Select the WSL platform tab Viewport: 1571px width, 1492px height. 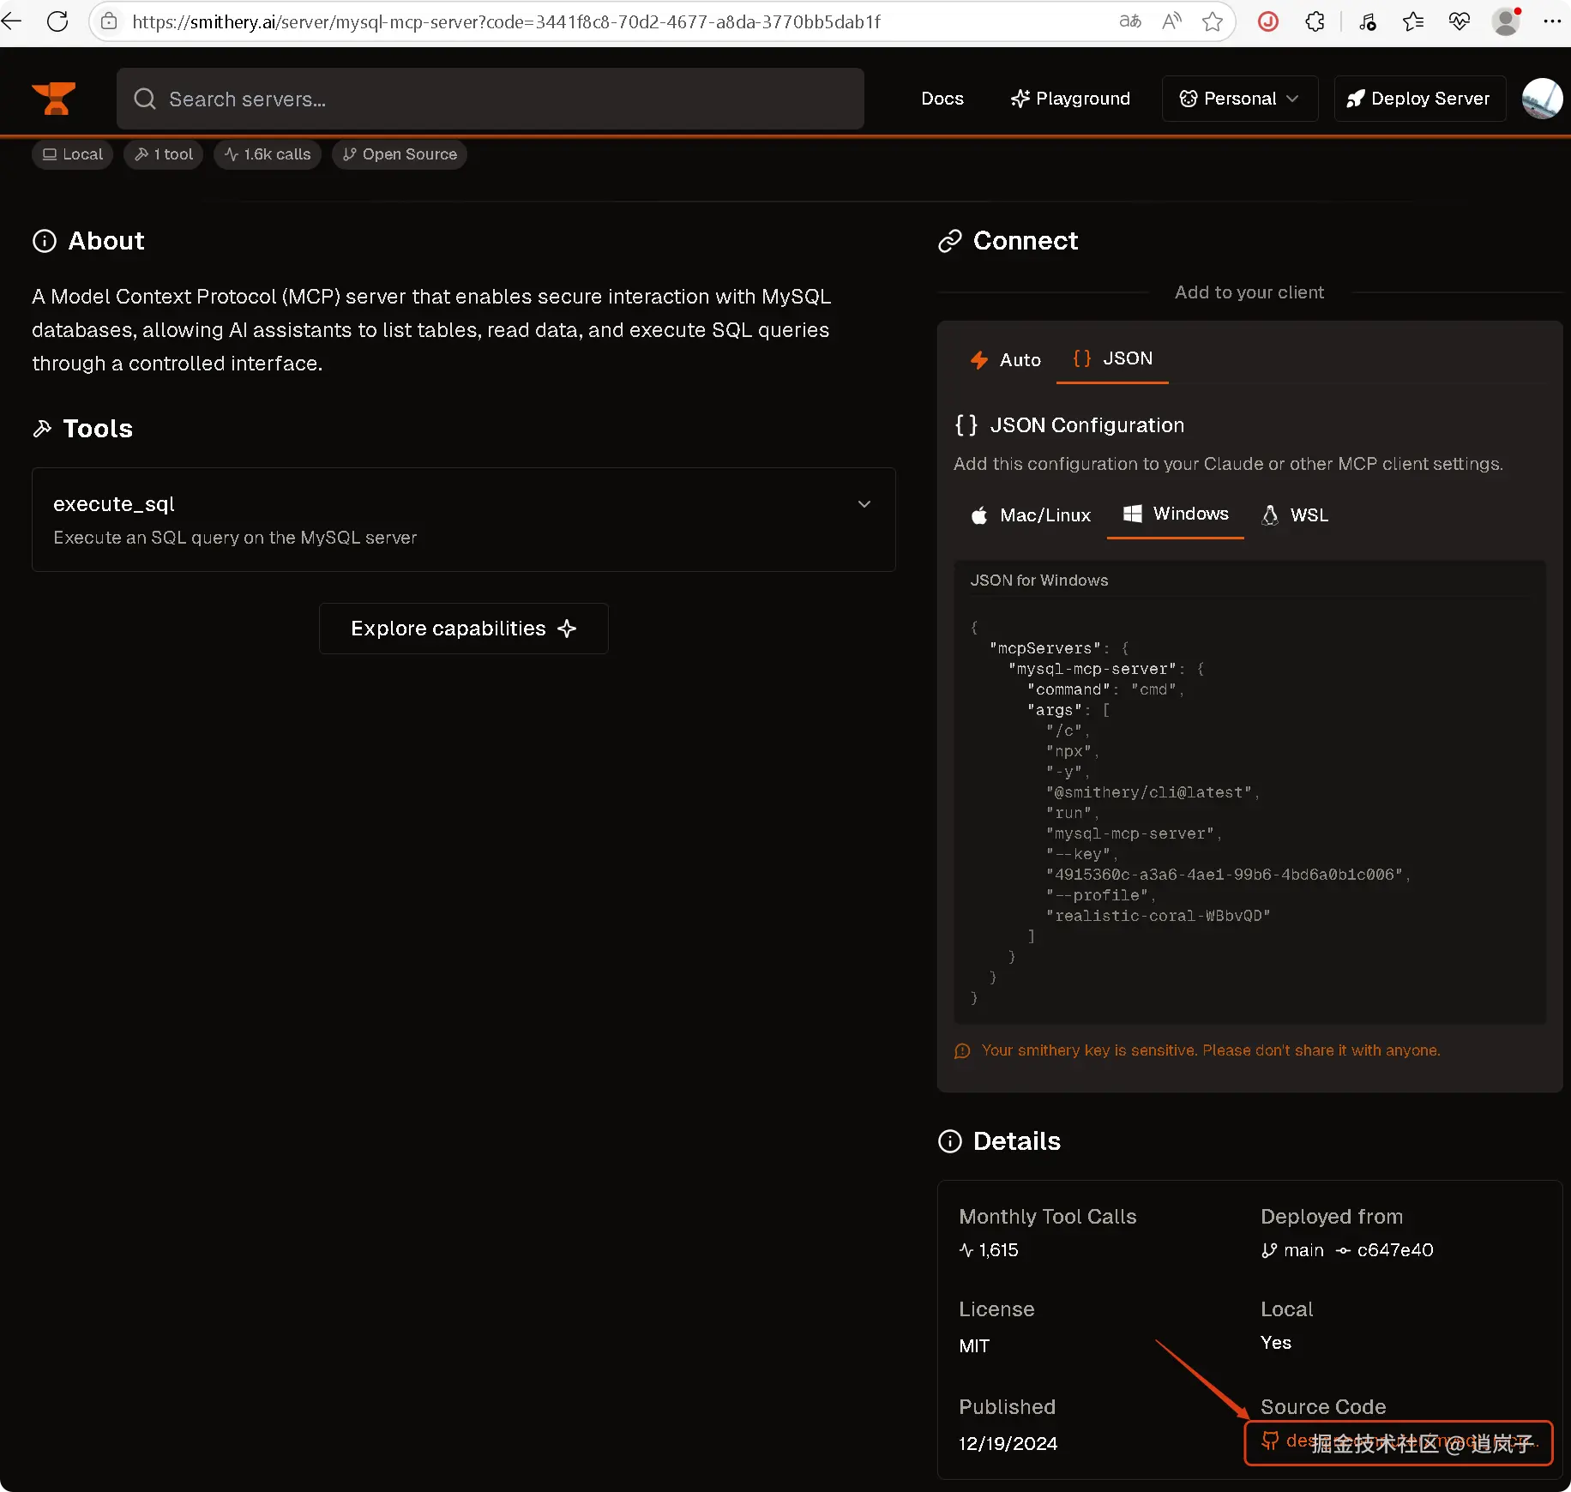[x=1295, y=515]
